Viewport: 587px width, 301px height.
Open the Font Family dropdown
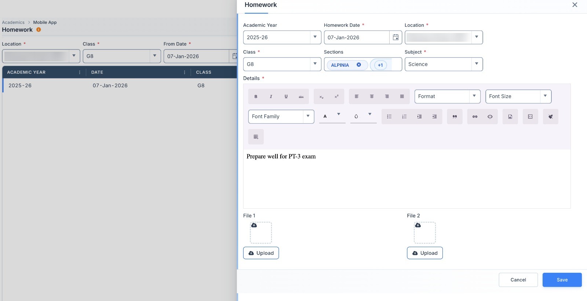point(281,117)
